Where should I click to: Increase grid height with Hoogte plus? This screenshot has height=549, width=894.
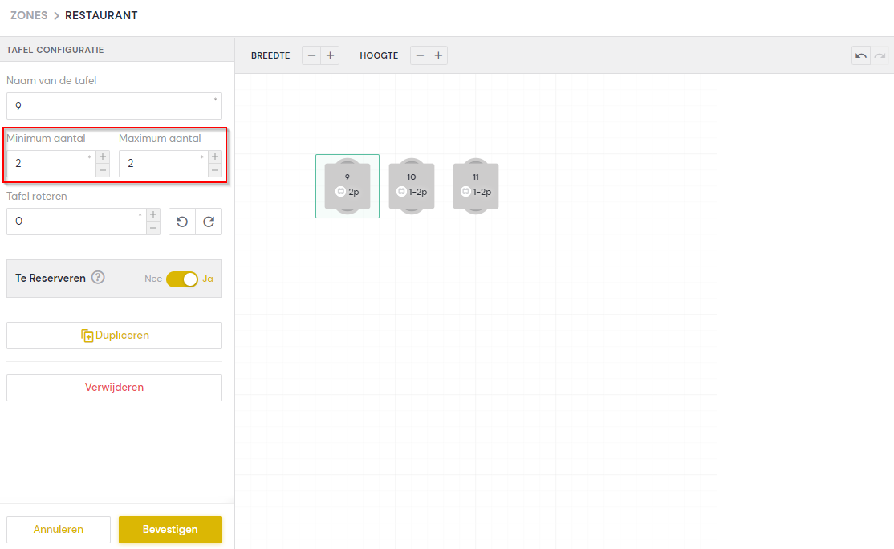438,55
